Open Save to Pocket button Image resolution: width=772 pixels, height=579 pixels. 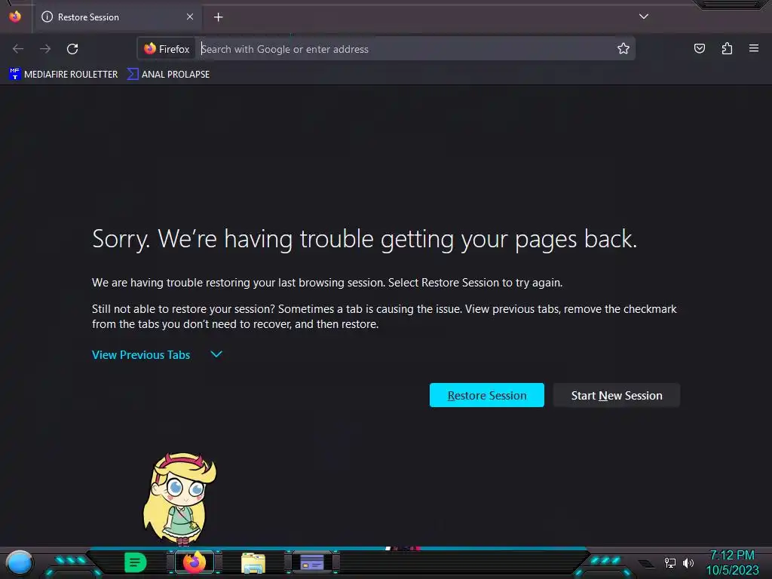point(699,48)
